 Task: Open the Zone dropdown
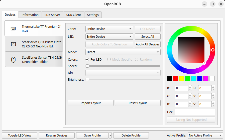pyautogui.click(x=109, y=29)
